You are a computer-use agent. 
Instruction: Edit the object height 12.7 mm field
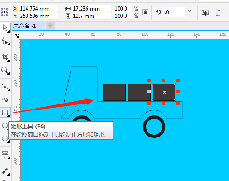pyautogui.click(x=92, y=16)
